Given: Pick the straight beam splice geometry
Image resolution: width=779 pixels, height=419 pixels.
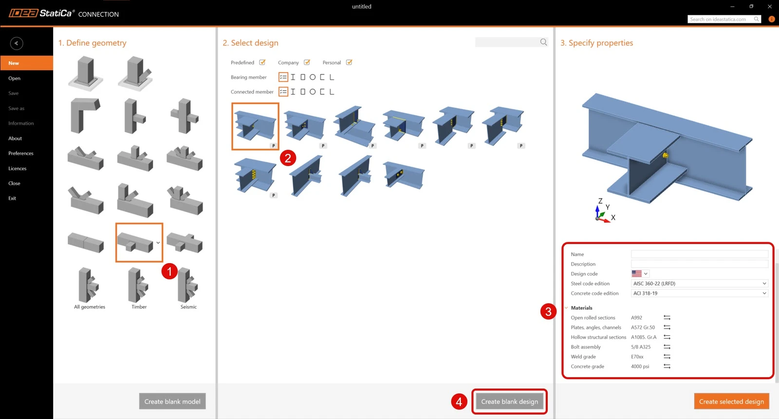Looking at the screenshot, I should 86,242.
